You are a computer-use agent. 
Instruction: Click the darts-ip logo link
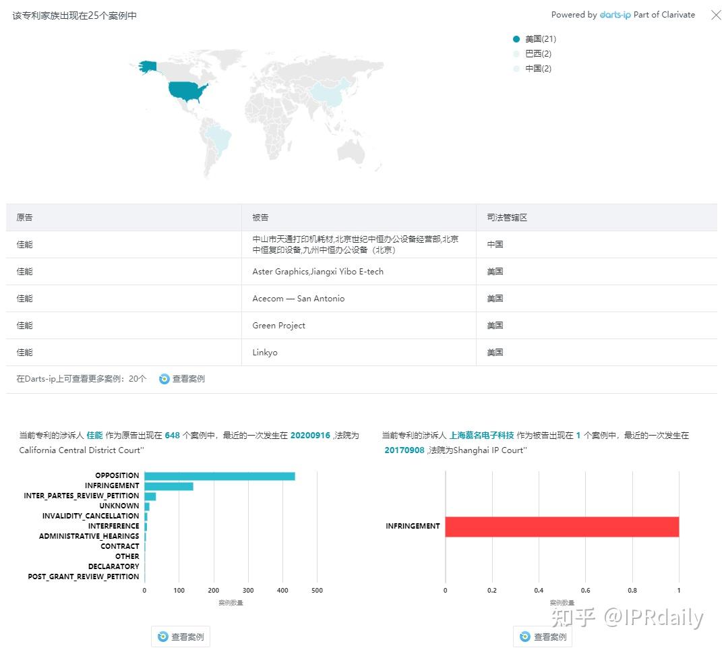615,15
